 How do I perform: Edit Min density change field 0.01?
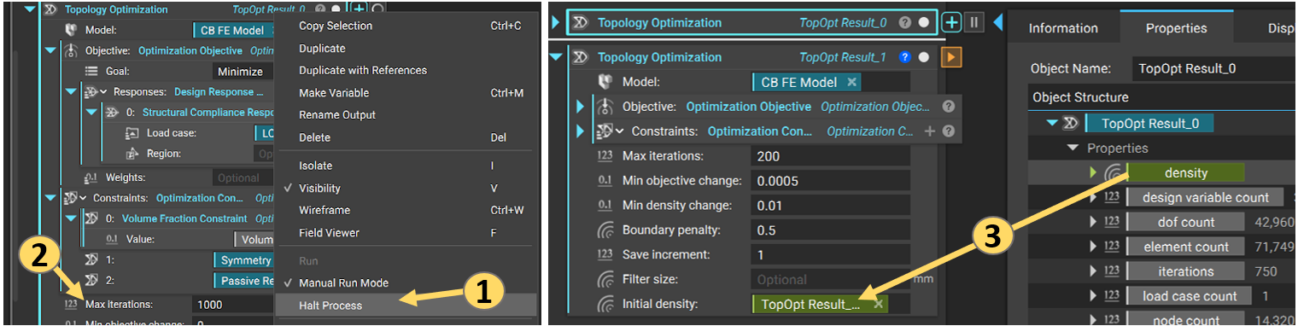(x=830, y=206)
